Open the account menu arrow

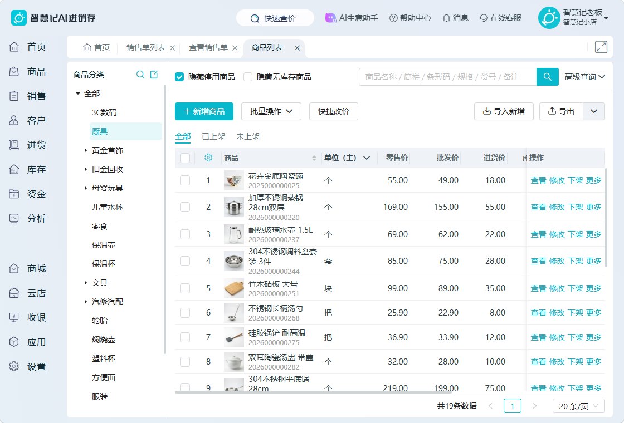(606, 18)
